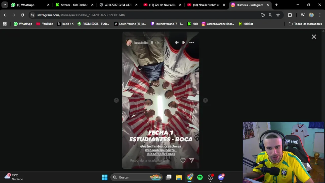Open media controls icon in toolbar
This screenshot has width=325, height=183.
303,15
